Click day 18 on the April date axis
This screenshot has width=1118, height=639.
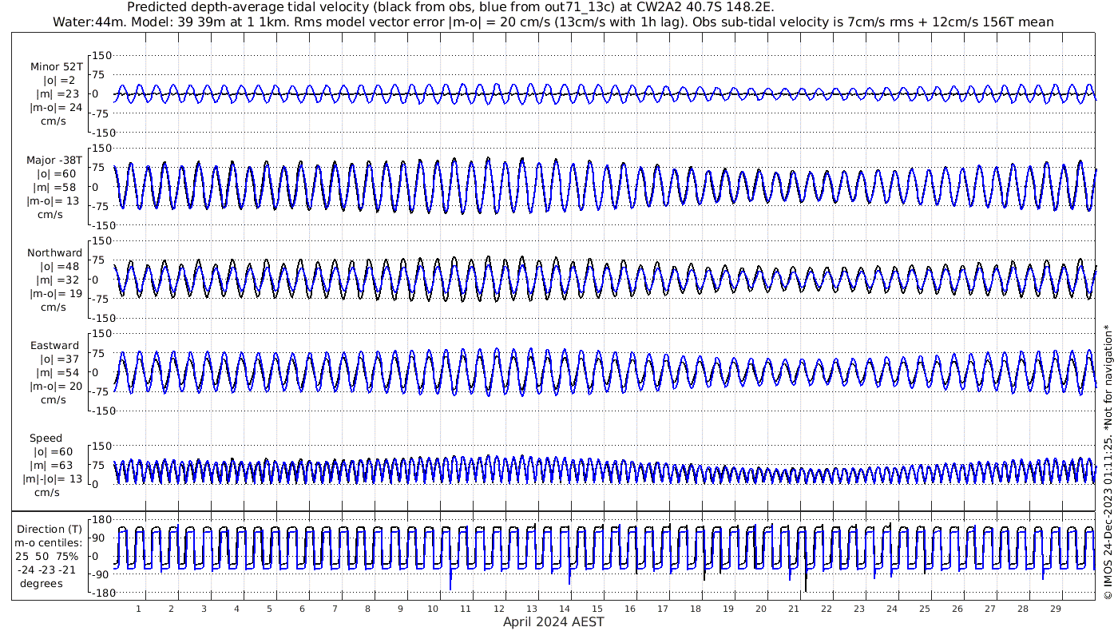click(695, 609)
